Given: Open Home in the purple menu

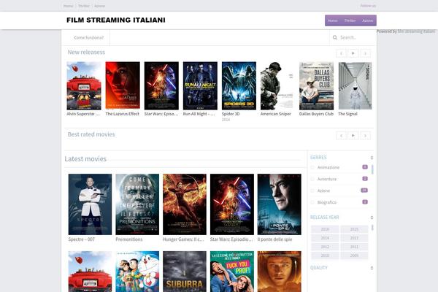Looking at the screenshot, I should (332, 20).
